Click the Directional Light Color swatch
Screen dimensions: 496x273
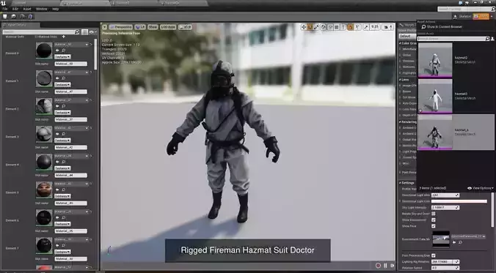coord(459,201)
